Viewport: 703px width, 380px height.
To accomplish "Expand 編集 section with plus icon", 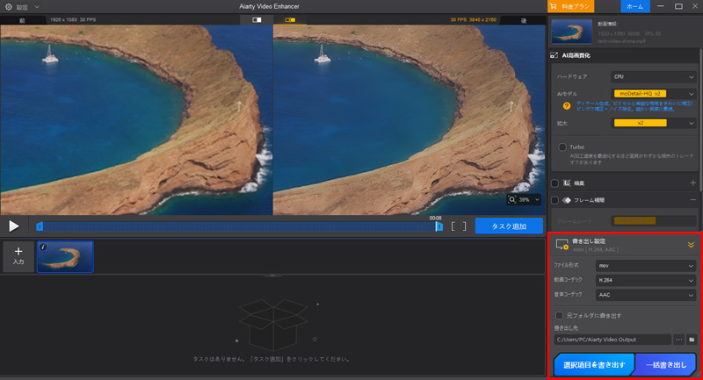I will pyautogui.click(x=692, y=183).
